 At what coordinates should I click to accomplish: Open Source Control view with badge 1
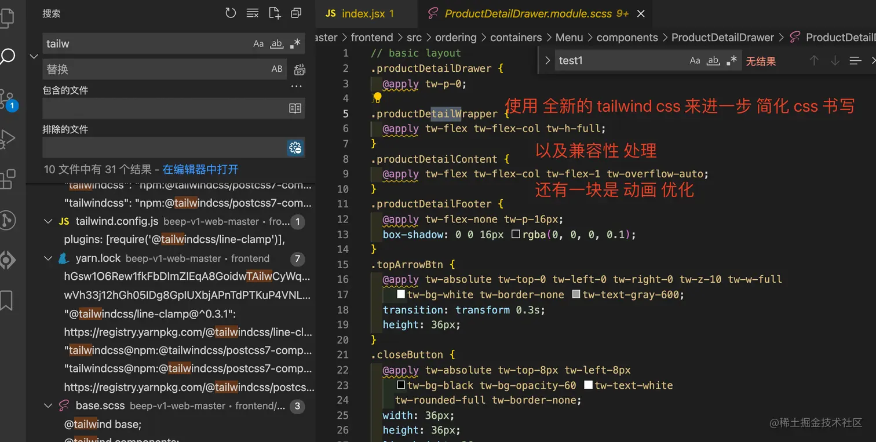(8, 100)
